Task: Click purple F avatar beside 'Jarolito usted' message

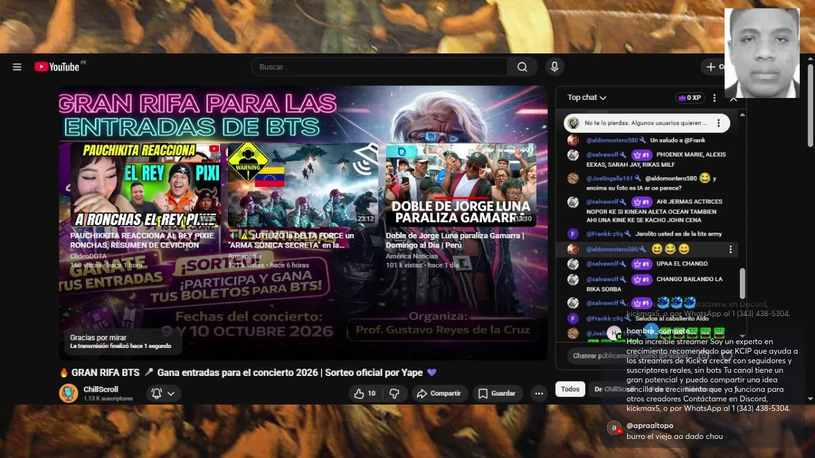Action: [573, 234]
